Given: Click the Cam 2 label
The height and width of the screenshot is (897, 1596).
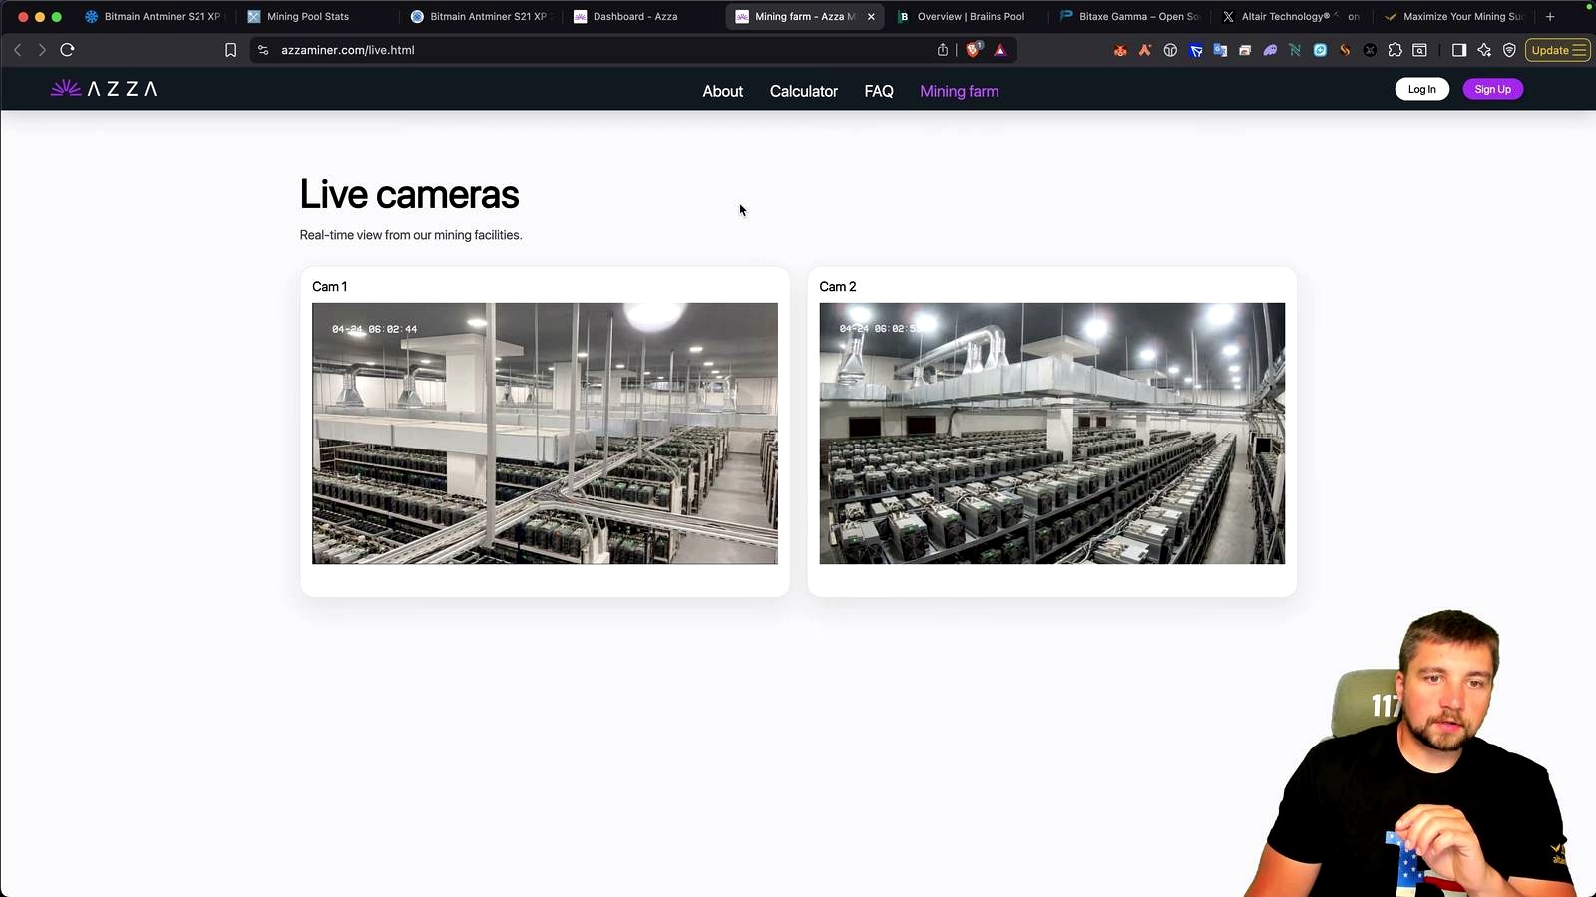Looking at the screenshot, I should (837, 286).
